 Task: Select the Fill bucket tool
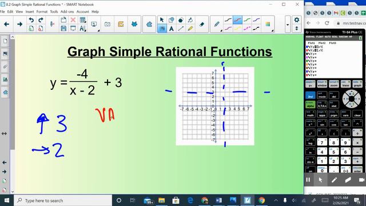coord(190,20)
